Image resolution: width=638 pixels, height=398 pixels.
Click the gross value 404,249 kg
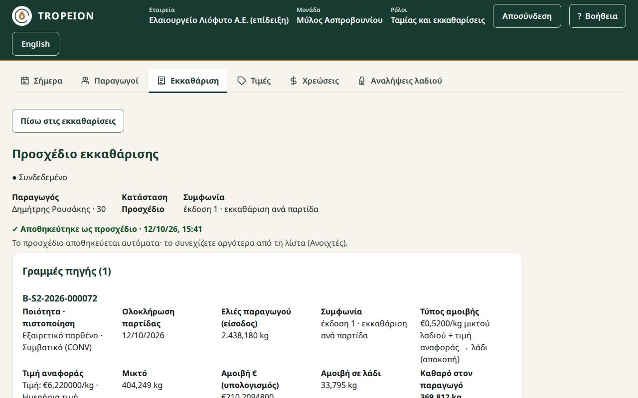(x=142, y=385)
